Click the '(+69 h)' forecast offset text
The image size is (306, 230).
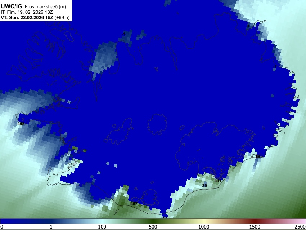pos(62,17)
